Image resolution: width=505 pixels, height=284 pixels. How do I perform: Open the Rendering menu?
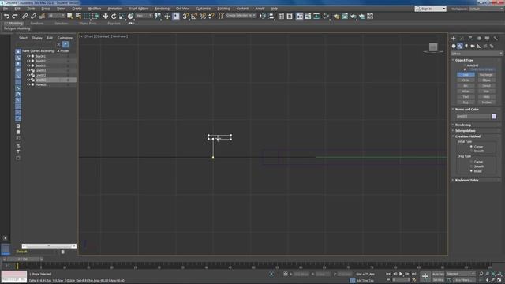162,9
